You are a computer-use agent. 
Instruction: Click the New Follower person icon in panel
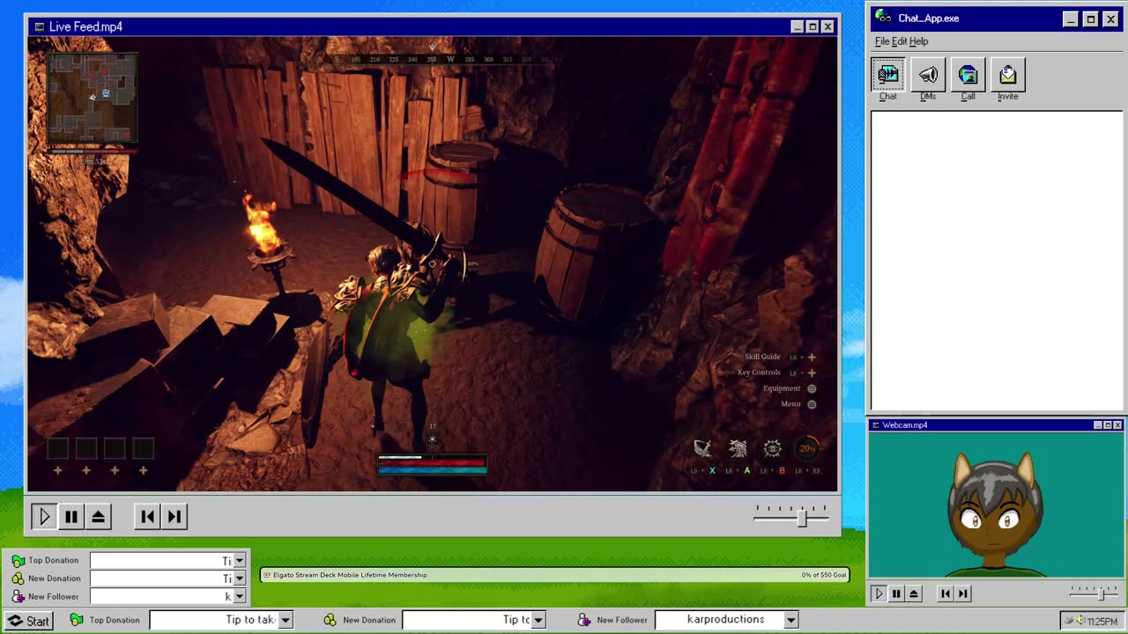click(x=18, y=596)
